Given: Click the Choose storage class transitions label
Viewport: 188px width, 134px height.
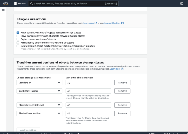Looking at the screenshot, I should [x=33, y=78].
